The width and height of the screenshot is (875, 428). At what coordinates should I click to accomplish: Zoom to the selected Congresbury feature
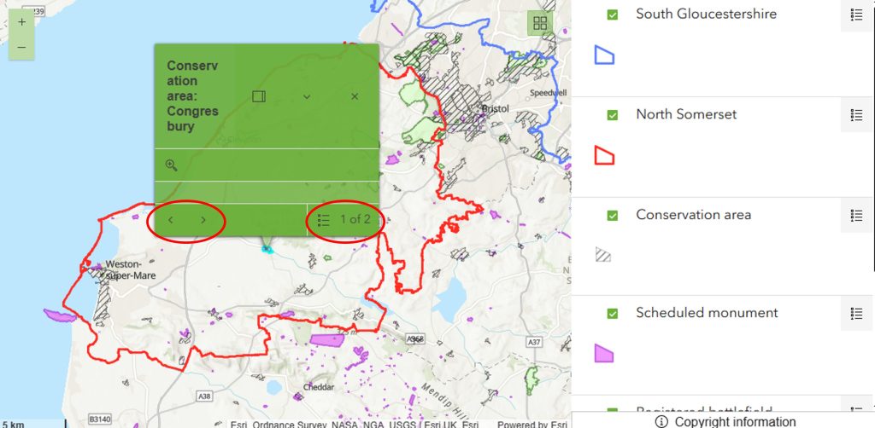pos(171,165)
